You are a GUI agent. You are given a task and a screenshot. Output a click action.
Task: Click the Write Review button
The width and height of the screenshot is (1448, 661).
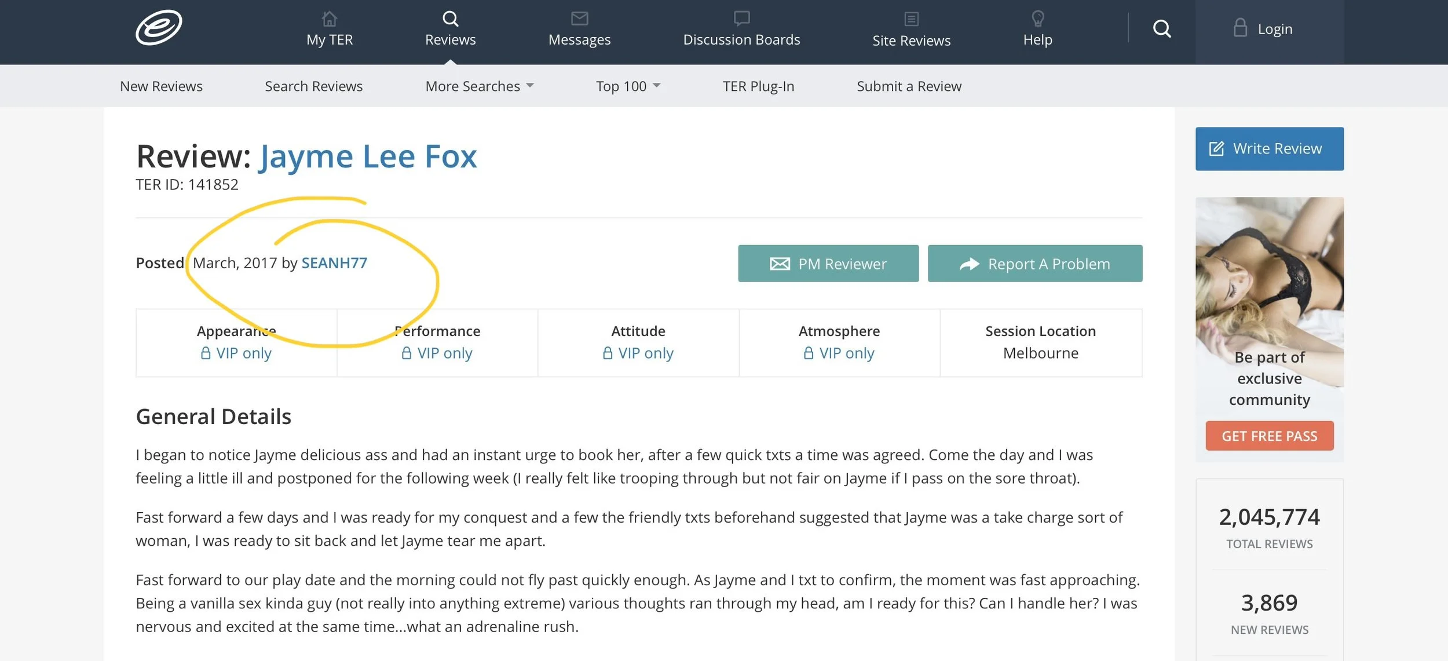pos(1269,149)
